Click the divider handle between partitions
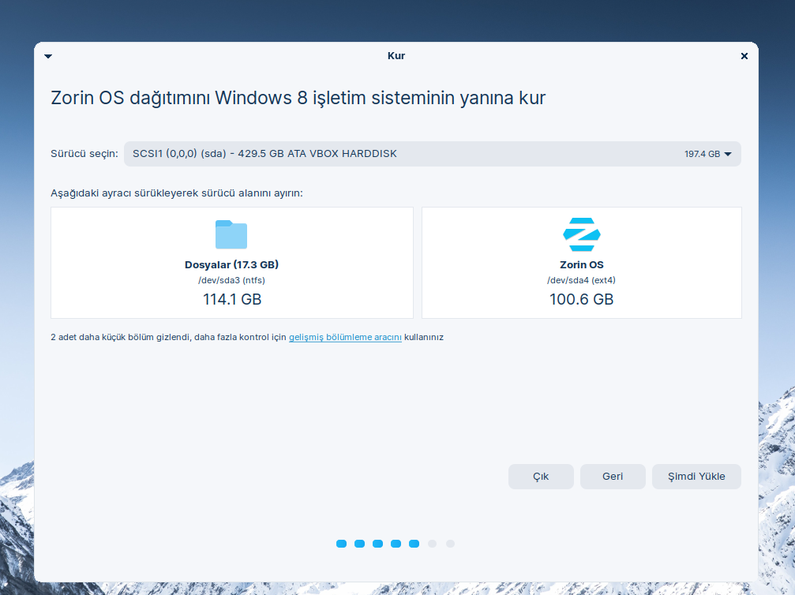 (x=418, y=263)
